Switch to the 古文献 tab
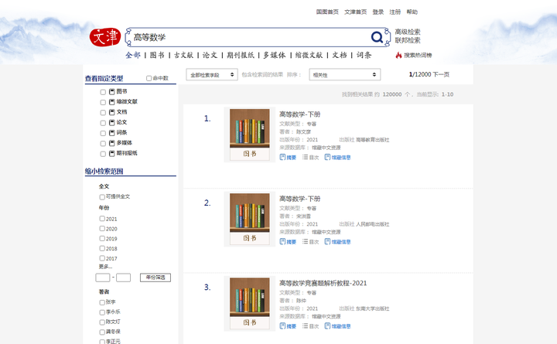This screenshot has height=344, width=557. point(183,55)
